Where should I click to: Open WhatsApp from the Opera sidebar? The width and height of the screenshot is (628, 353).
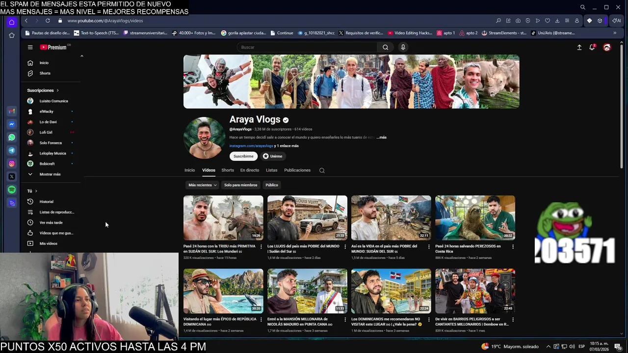[x=12, y=137]
